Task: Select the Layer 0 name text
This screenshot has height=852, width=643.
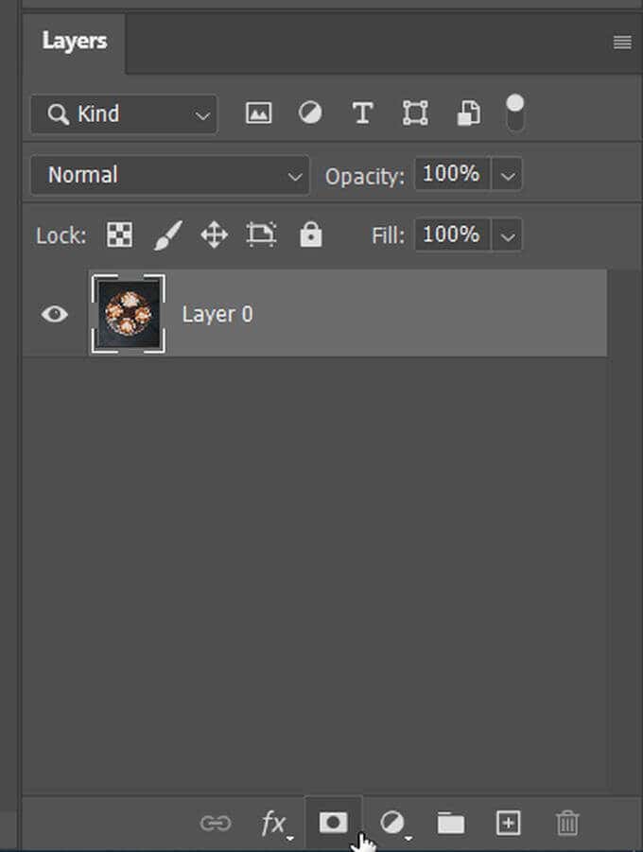Action: [x=217, y=314]
